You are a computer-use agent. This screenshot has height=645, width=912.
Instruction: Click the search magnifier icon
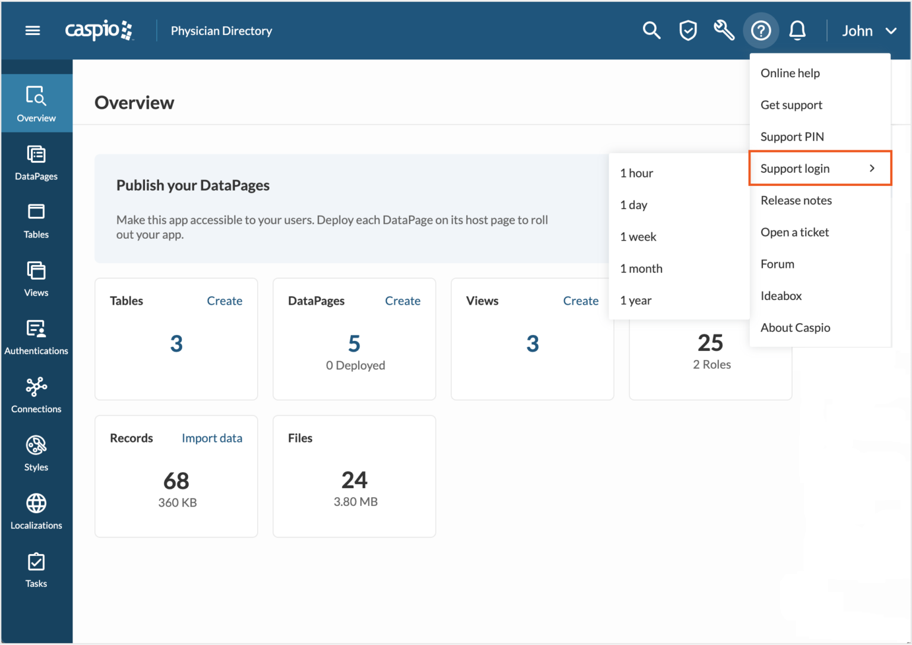651,30
